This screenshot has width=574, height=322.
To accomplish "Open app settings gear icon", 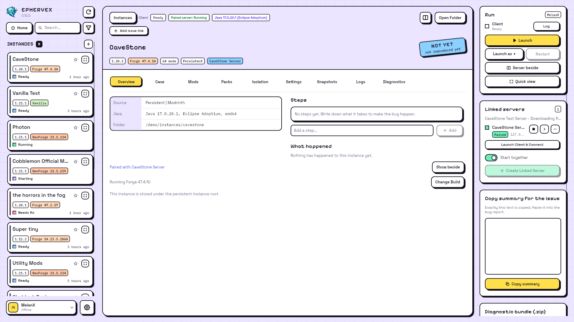I will coord(87,307).
